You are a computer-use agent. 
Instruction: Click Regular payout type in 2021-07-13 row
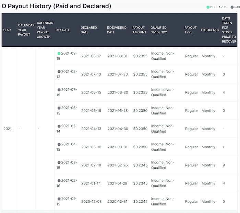(191, 74)
